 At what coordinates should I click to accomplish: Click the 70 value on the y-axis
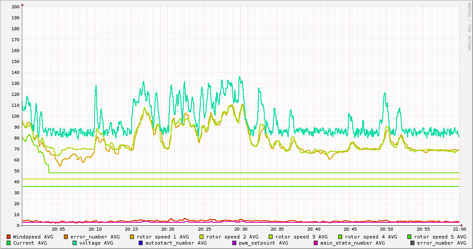(17, 149)
